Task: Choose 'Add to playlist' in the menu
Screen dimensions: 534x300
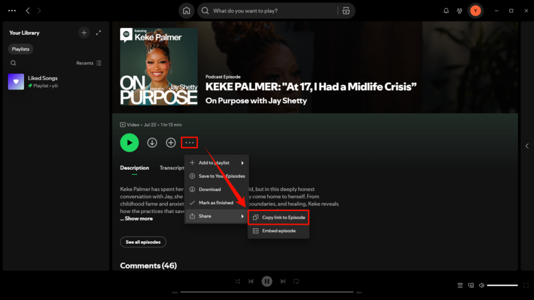Action: 216,162
